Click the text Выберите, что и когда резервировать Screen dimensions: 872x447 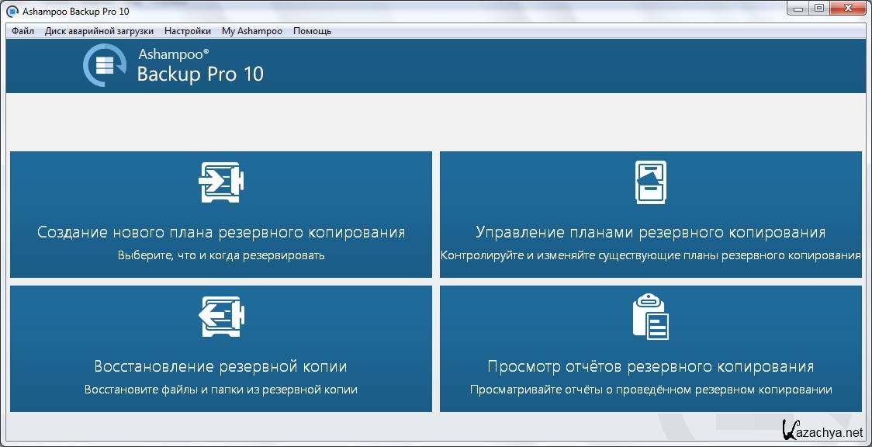pos(221,255)
